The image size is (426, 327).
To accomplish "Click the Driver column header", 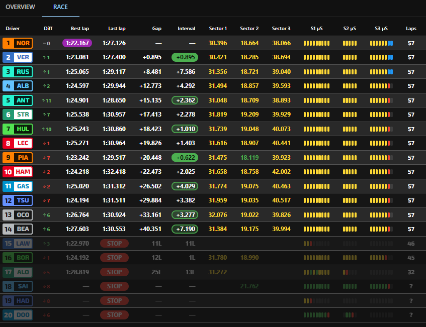I will pyautogui.click(x=13, y=29).
